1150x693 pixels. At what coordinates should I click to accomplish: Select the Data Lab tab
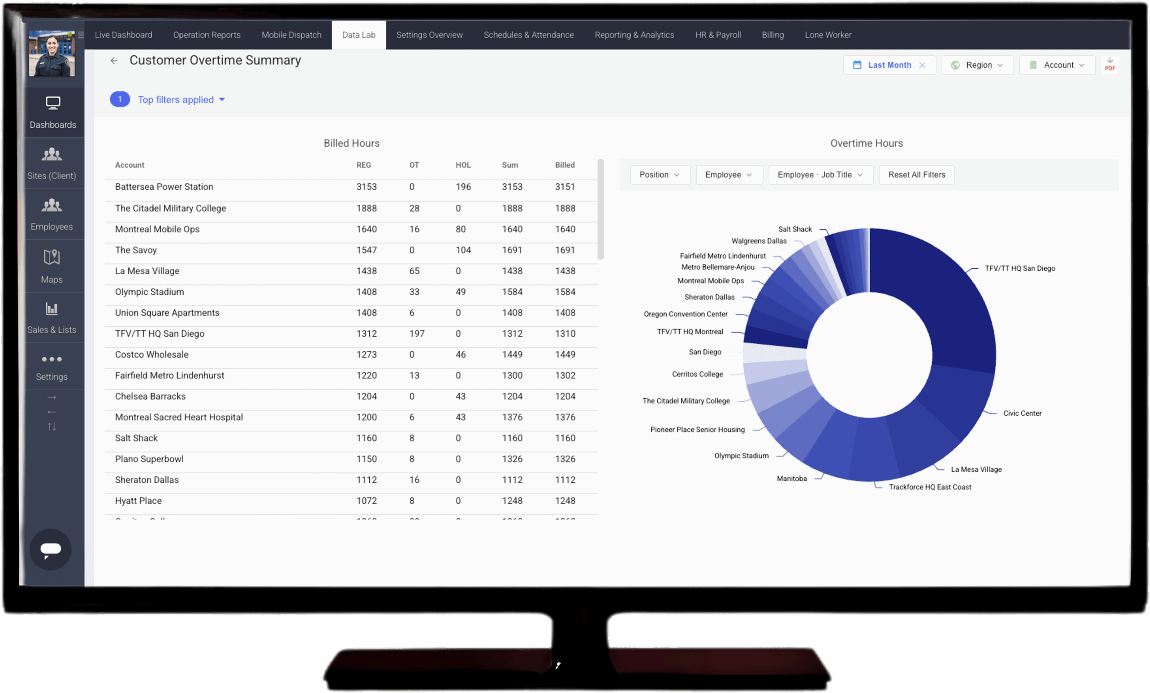[358, 35]
